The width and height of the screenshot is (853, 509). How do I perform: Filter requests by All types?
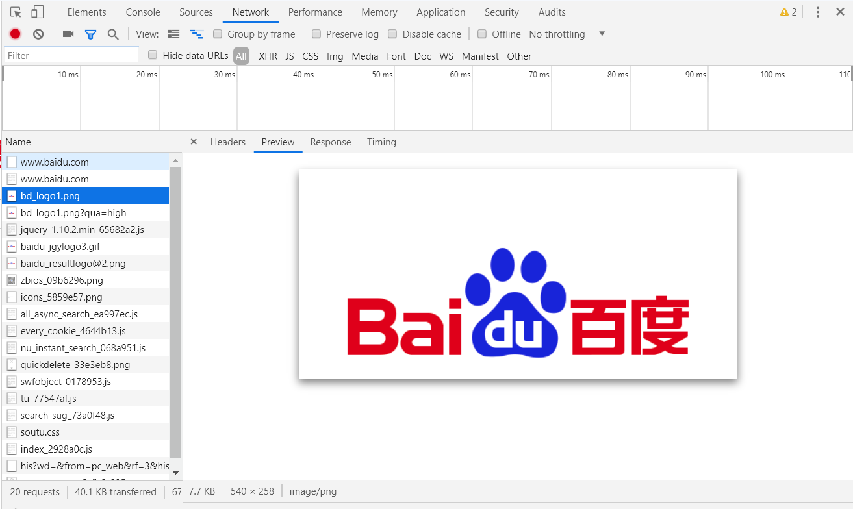(241, 56)
